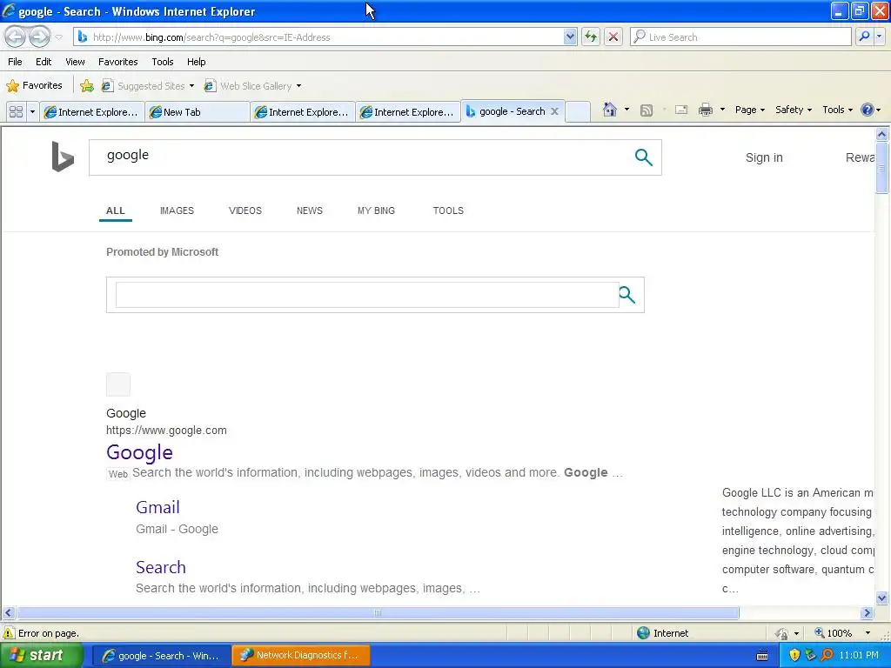The height and width of the screenshot is (668, 891).
Task: Expand the Home button dropdown arrow
Action: 626,109
